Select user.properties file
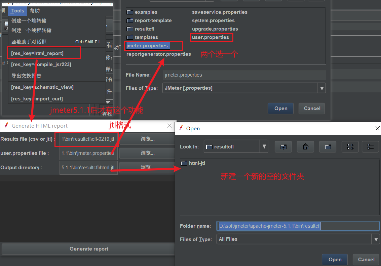This screenshot has height=266, width=381. (211, 37)
